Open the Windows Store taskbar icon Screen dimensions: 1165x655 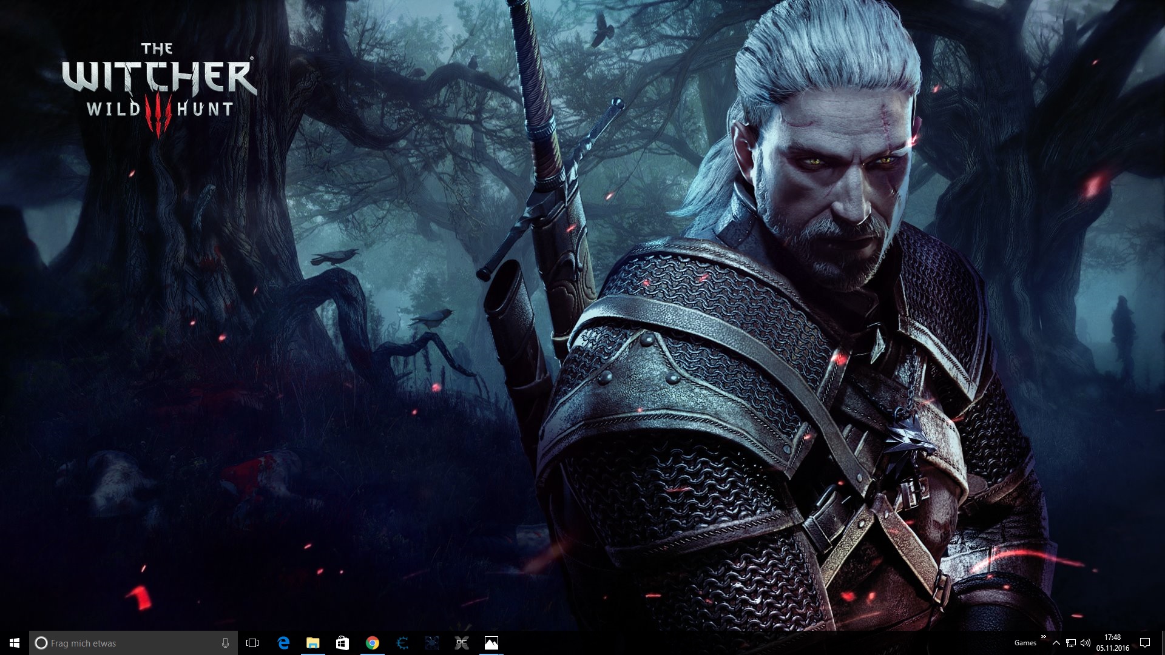coord(342,643)
